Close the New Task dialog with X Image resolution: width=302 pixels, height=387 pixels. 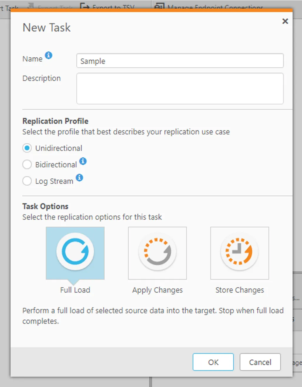[x=285, y=21]
